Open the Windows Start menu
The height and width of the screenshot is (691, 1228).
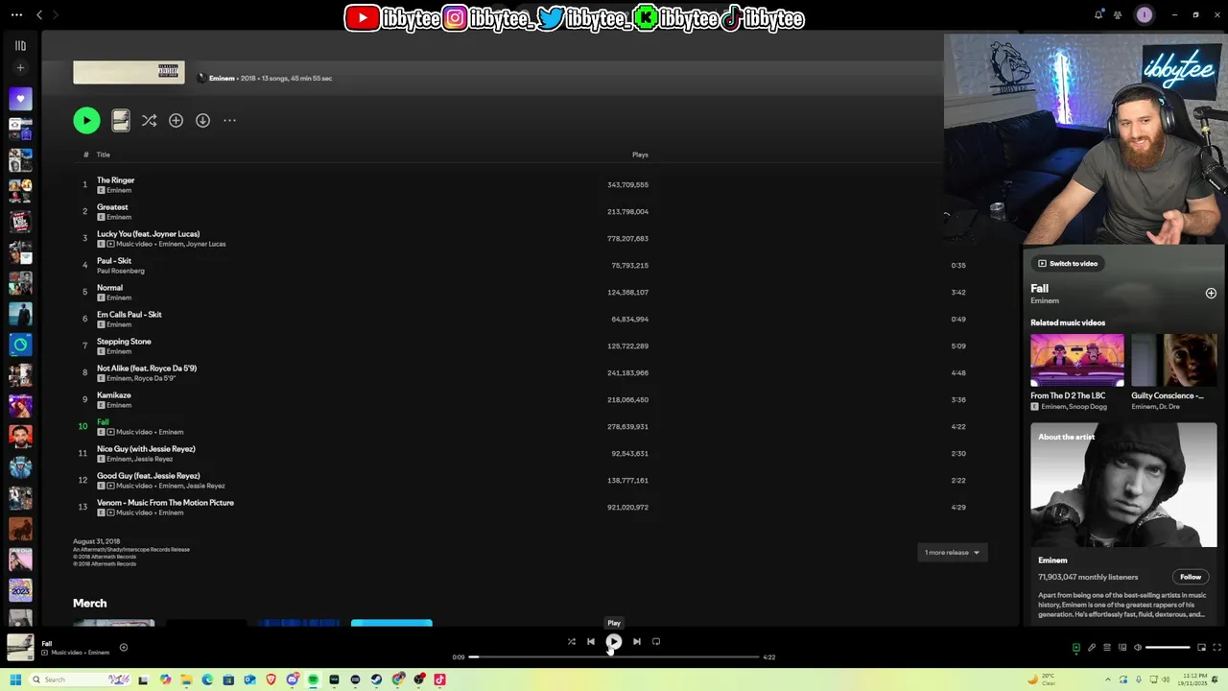pyautogui.click(x=14, y=679)
